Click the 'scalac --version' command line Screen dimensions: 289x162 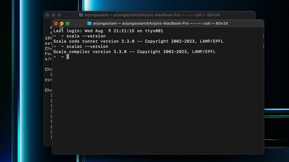click(x=87, y=46)
